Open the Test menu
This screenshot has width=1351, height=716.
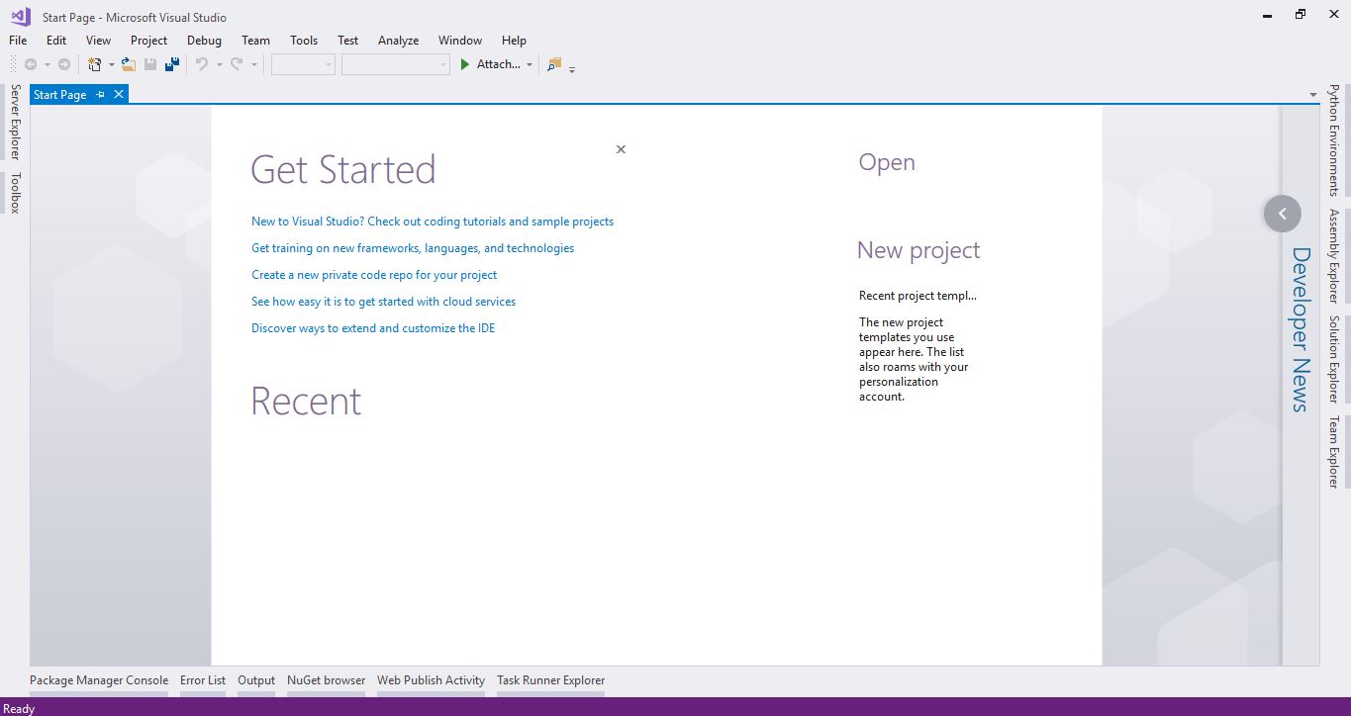pos(347,41)
